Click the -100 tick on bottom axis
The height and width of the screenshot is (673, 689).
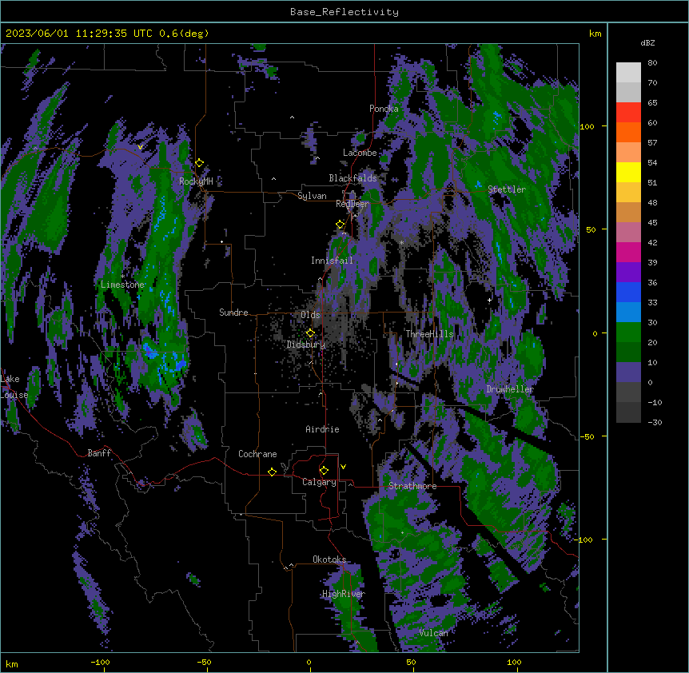pos(100,662)
